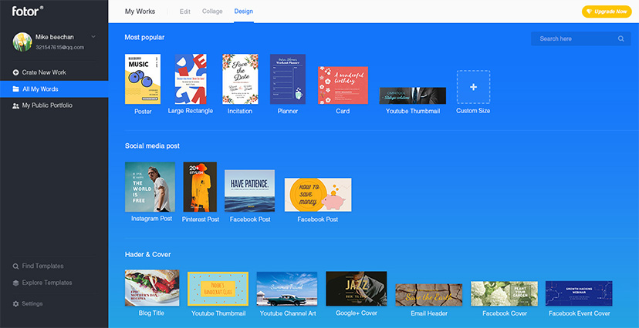Select the Design tab
This screenshot has height=328, width=639.
point(244,12)
